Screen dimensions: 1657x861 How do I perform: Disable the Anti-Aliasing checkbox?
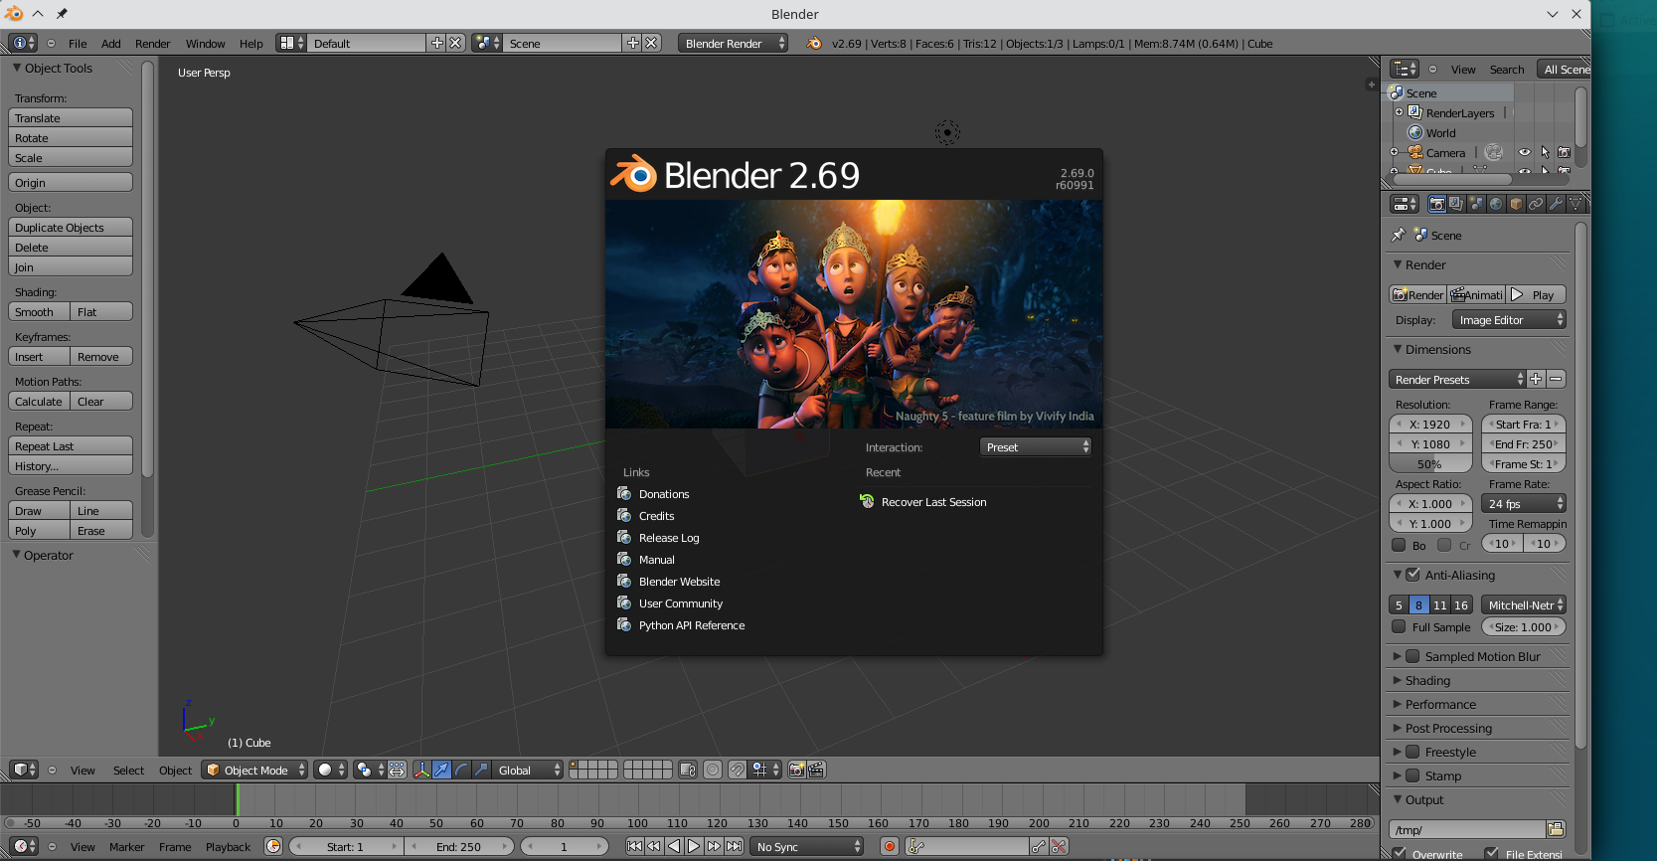click(1412, 575)
